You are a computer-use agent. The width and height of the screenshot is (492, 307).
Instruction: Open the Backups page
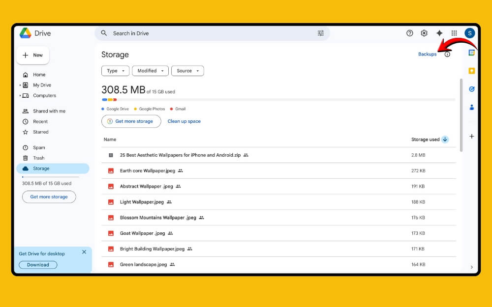point(427,54)
